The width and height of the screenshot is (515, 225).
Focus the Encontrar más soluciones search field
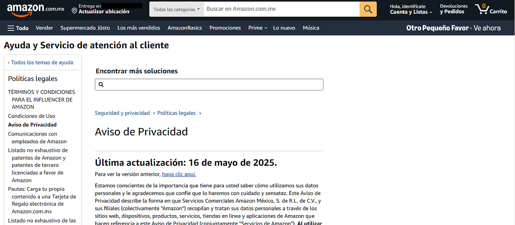(209, 85)
